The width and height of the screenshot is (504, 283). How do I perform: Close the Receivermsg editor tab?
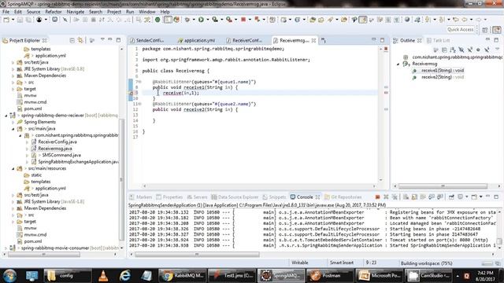313,40
